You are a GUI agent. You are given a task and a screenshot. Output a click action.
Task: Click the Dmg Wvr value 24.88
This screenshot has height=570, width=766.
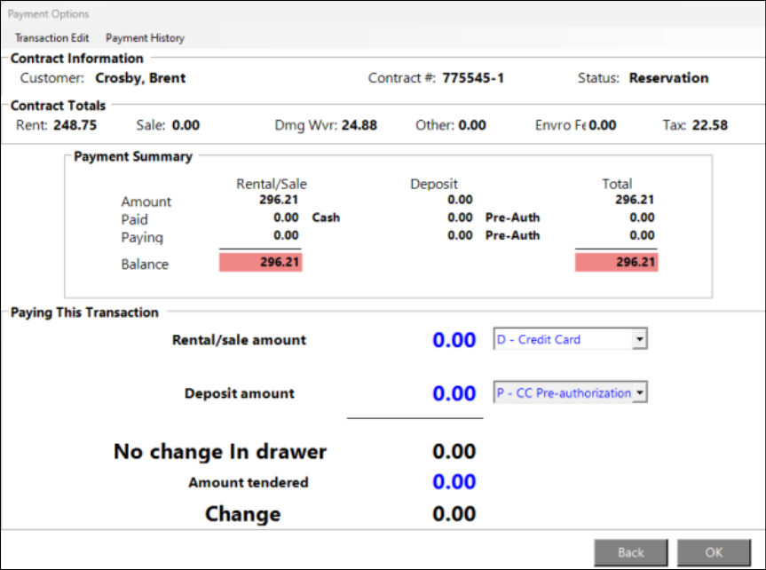coord(359,125)
